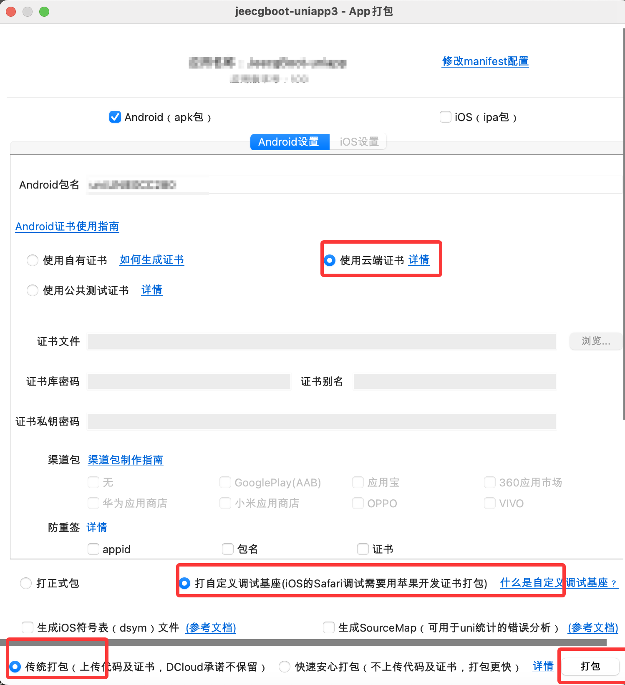
Task: Select the Android设置 tab
Action: 289,142
